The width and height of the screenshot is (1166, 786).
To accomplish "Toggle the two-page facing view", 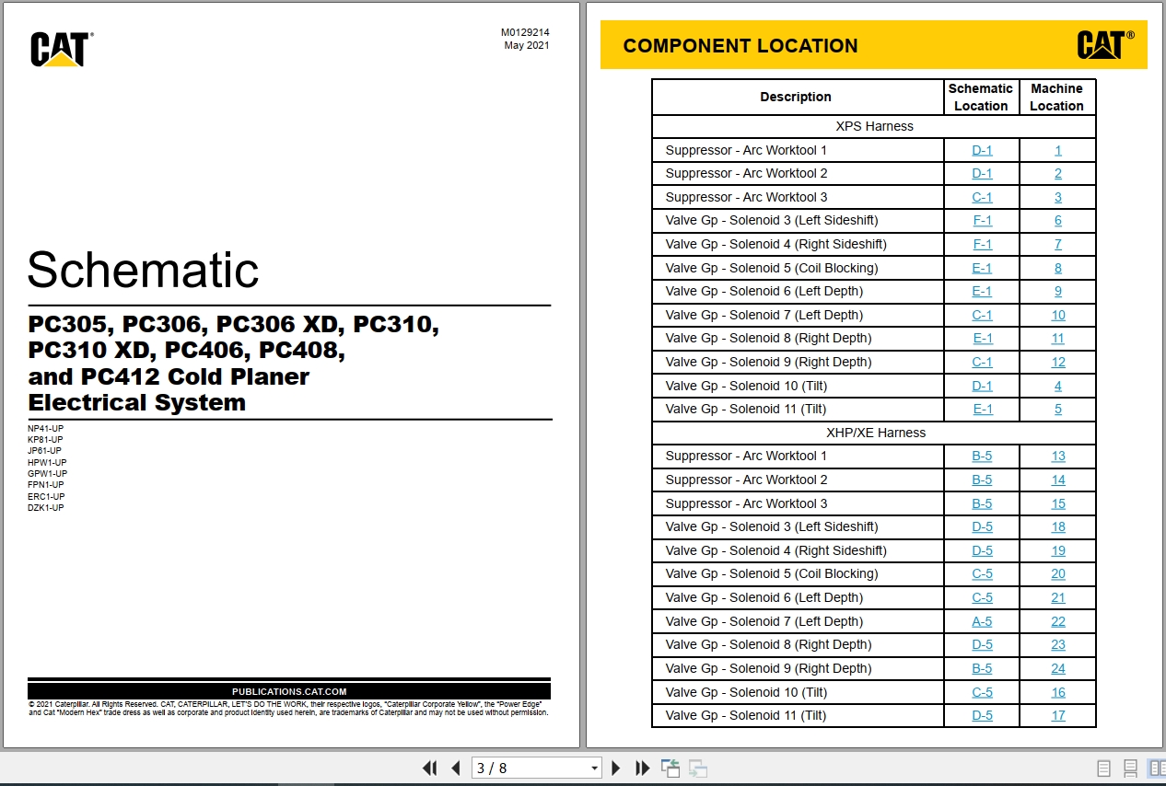I will pos(1156,768).
